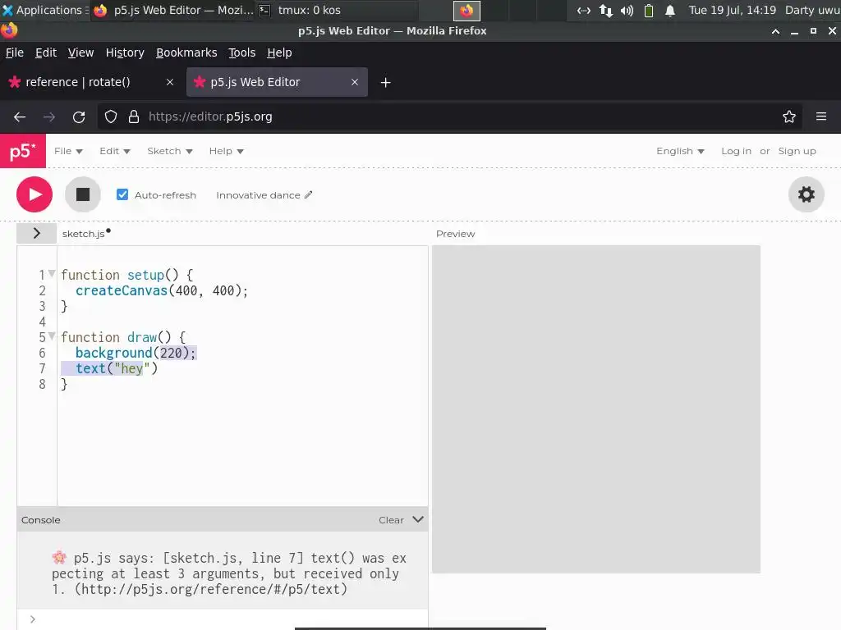Open the History menu

(x=125, y=52)
